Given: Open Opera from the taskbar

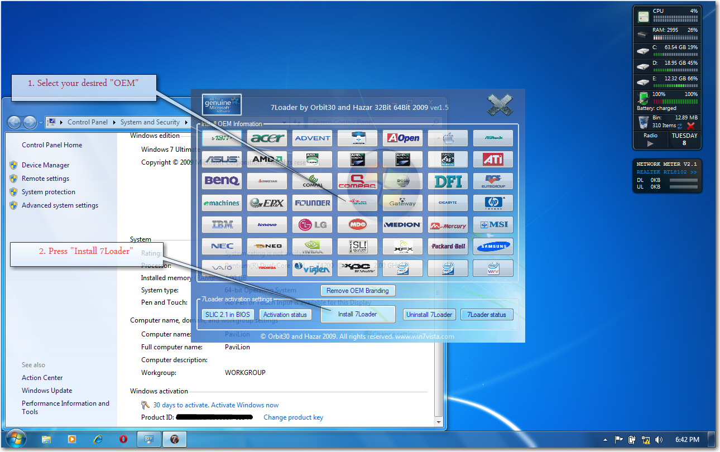Looking at the screenshot, I should coord(123,439).
